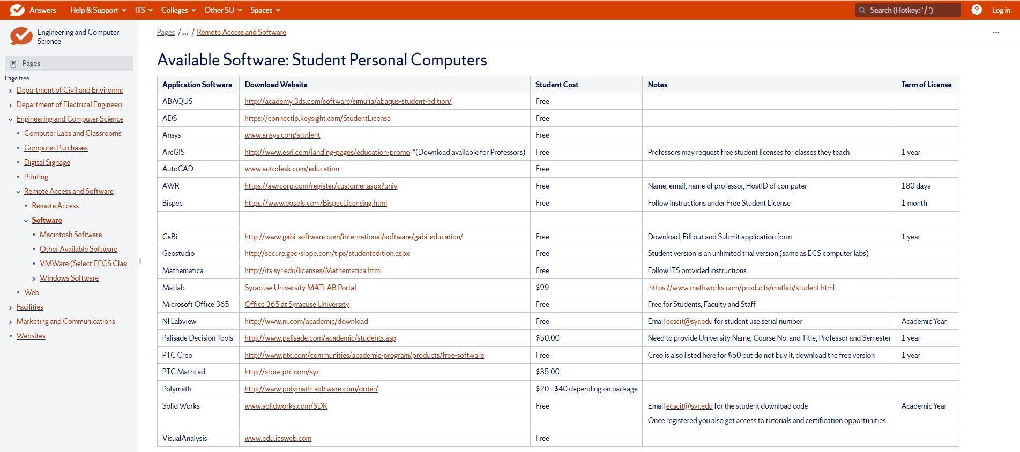Open the ABAQUS student edition link
The image size is (1020, 452).
click(348, 101)
